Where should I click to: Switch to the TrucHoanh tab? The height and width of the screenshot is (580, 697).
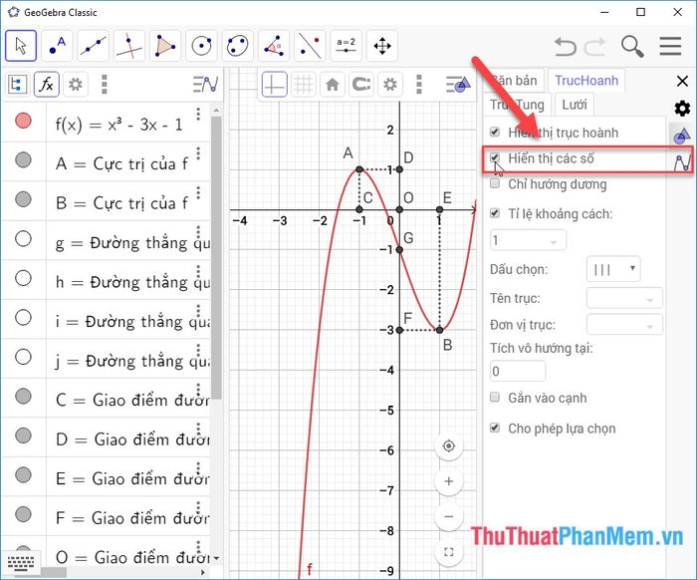click(x=586, y=81)
